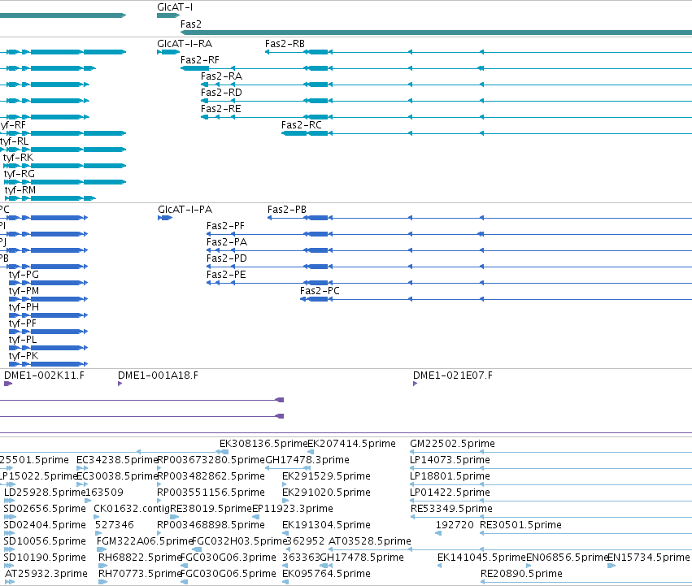The image size is (692, 586).
Task: Click EST EK207414.5prime
Action: click(x=352, y=444)
